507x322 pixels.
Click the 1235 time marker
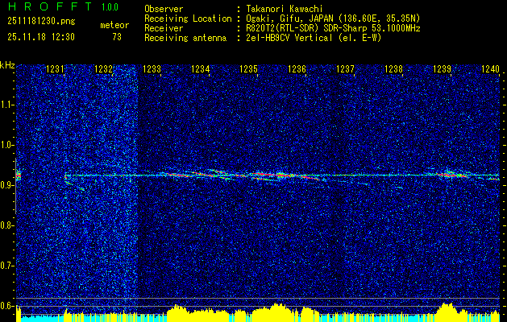pos(248,68)
